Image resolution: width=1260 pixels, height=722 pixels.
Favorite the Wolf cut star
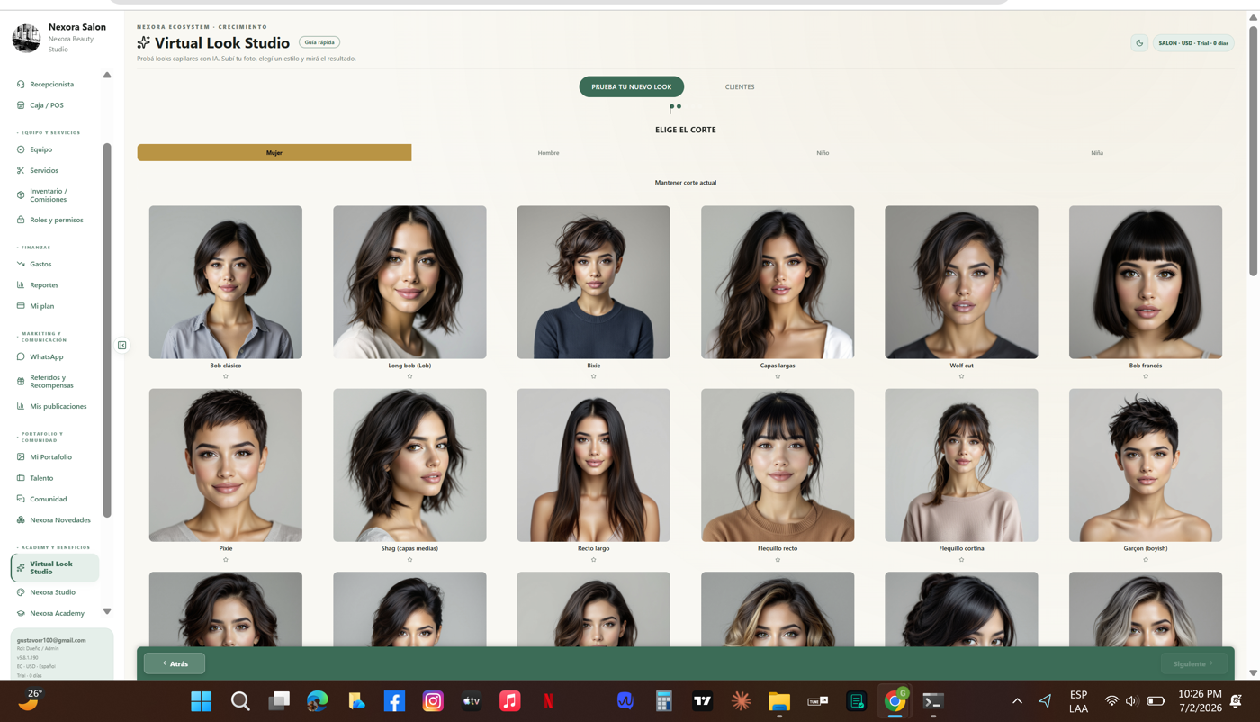(961, 376)
